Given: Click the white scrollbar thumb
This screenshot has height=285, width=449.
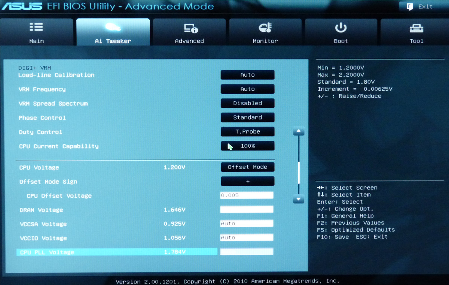Looking at the screenshot, I should (x=299, y=173).
